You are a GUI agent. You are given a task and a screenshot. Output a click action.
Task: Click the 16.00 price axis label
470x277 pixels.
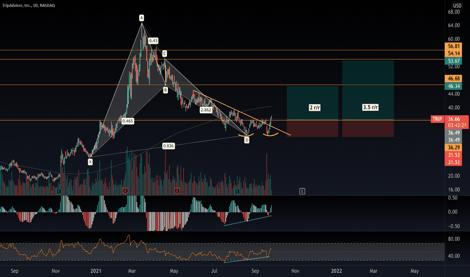pyautogui.click(x=454, y=189)
